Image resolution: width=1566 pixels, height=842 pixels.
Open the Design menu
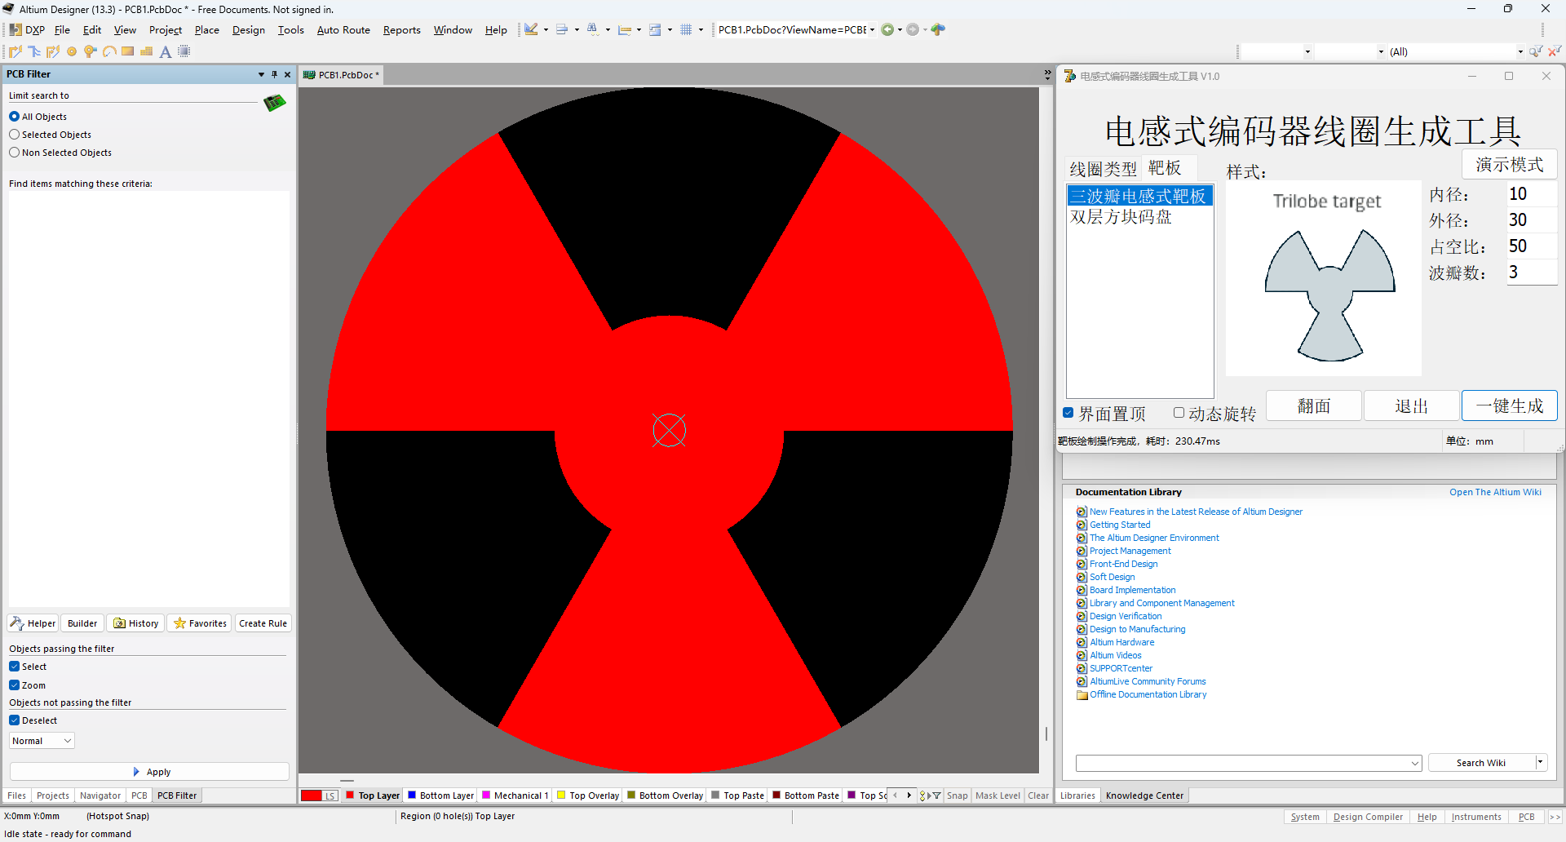point(248,30)
